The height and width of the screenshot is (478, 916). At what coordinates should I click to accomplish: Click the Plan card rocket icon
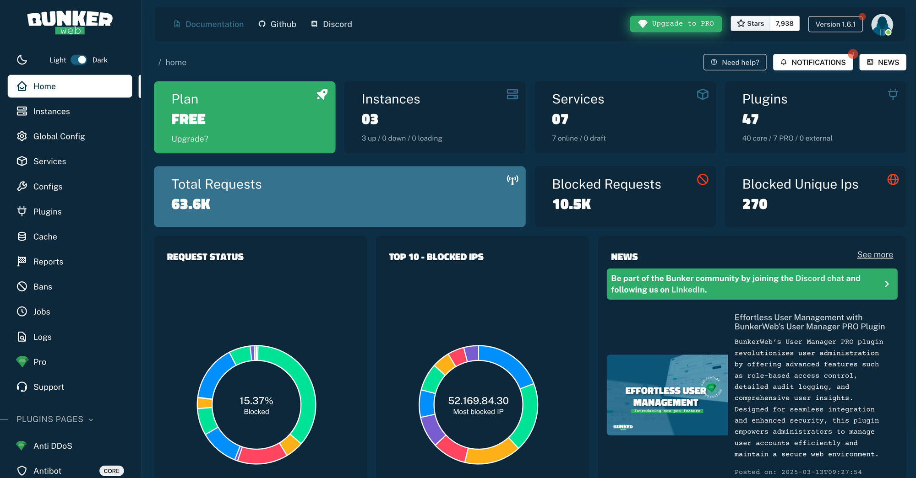pos(322,94)
